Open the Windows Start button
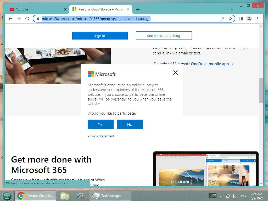Image resolution: width=268 pixels, height=201 pixels. [x=7, y=196]
